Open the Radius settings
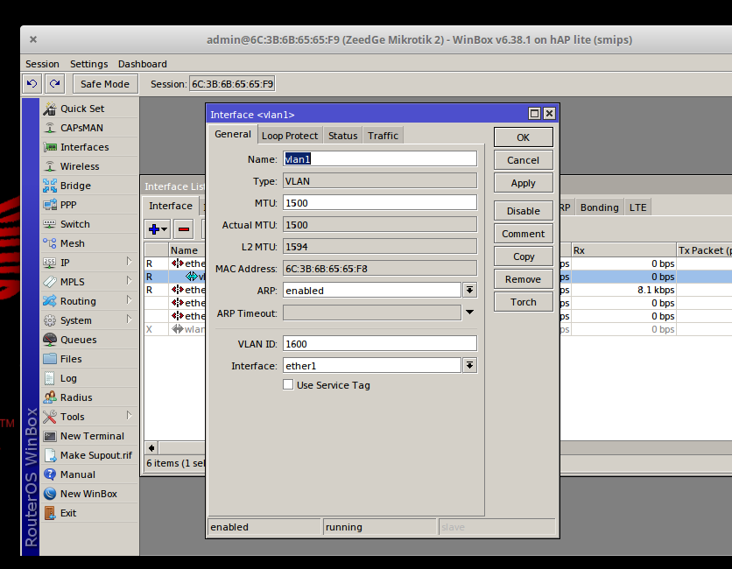Viewport: 732px width, 569px height. pos(89,397)
